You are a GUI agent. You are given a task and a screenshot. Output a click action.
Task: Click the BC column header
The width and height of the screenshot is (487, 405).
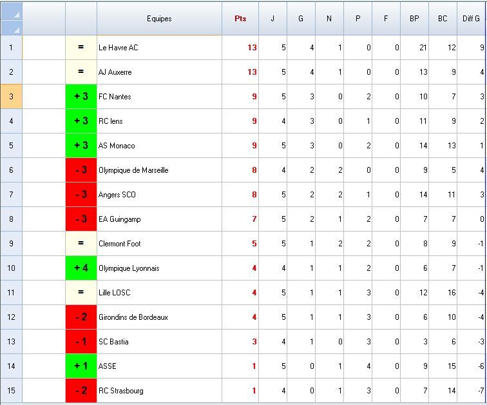coord(443,19)
